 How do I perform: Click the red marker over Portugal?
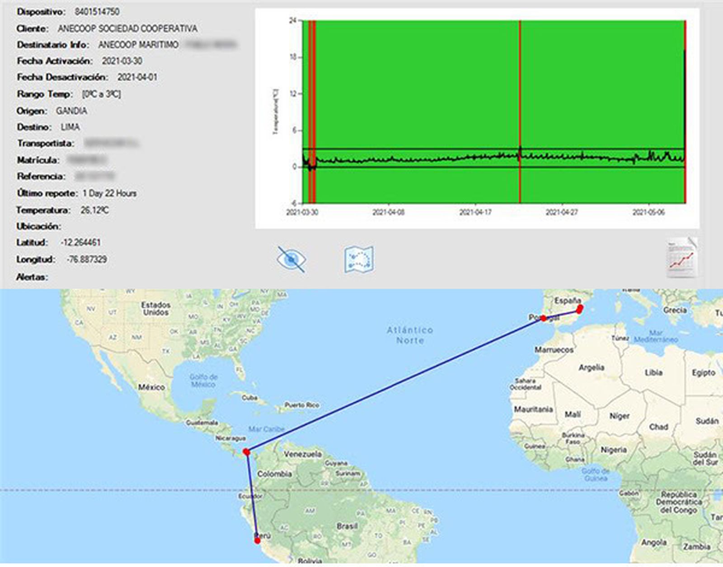coord(544,318)
